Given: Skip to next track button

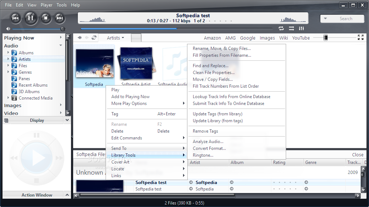Looking at the screenshot, I should click(x=59, y=18).
